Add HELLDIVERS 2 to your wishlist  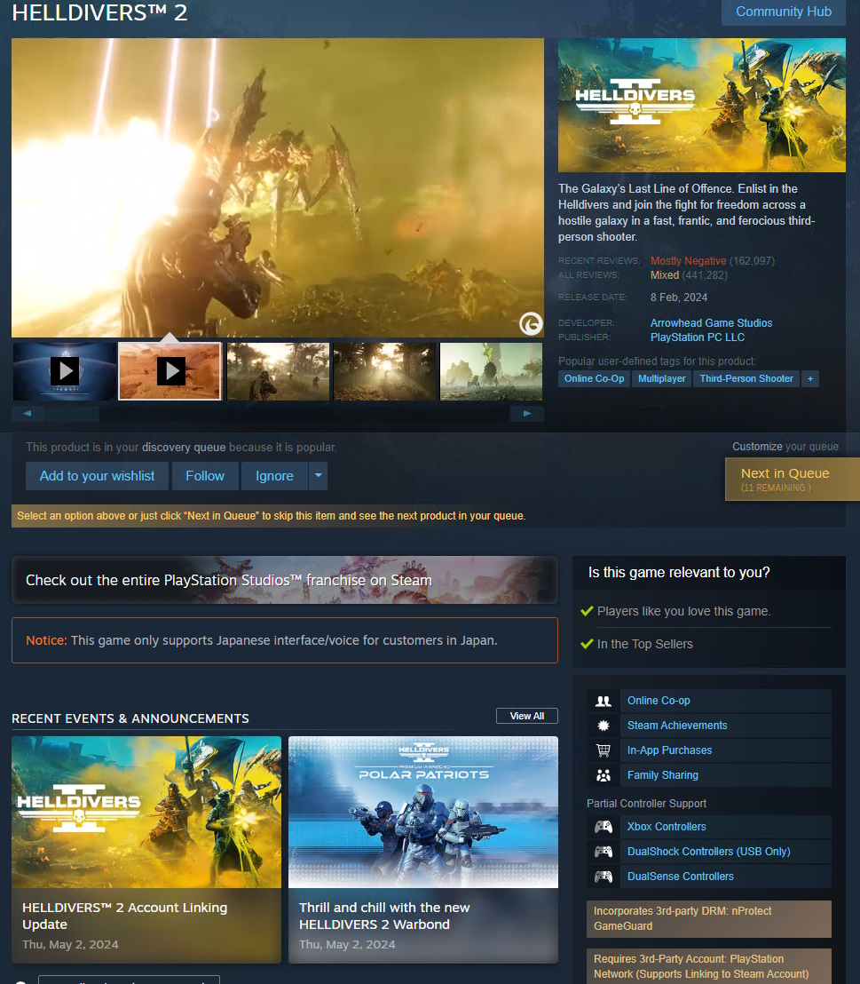[x=96, y=476]
